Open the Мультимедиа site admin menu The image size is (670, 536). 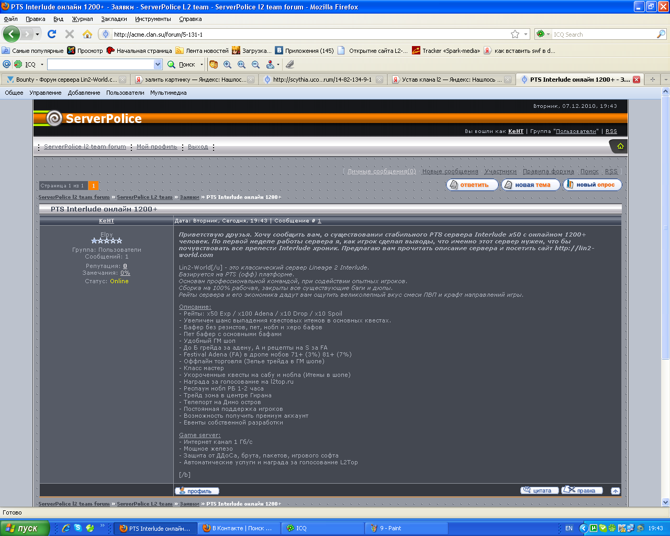click(169, 93)
